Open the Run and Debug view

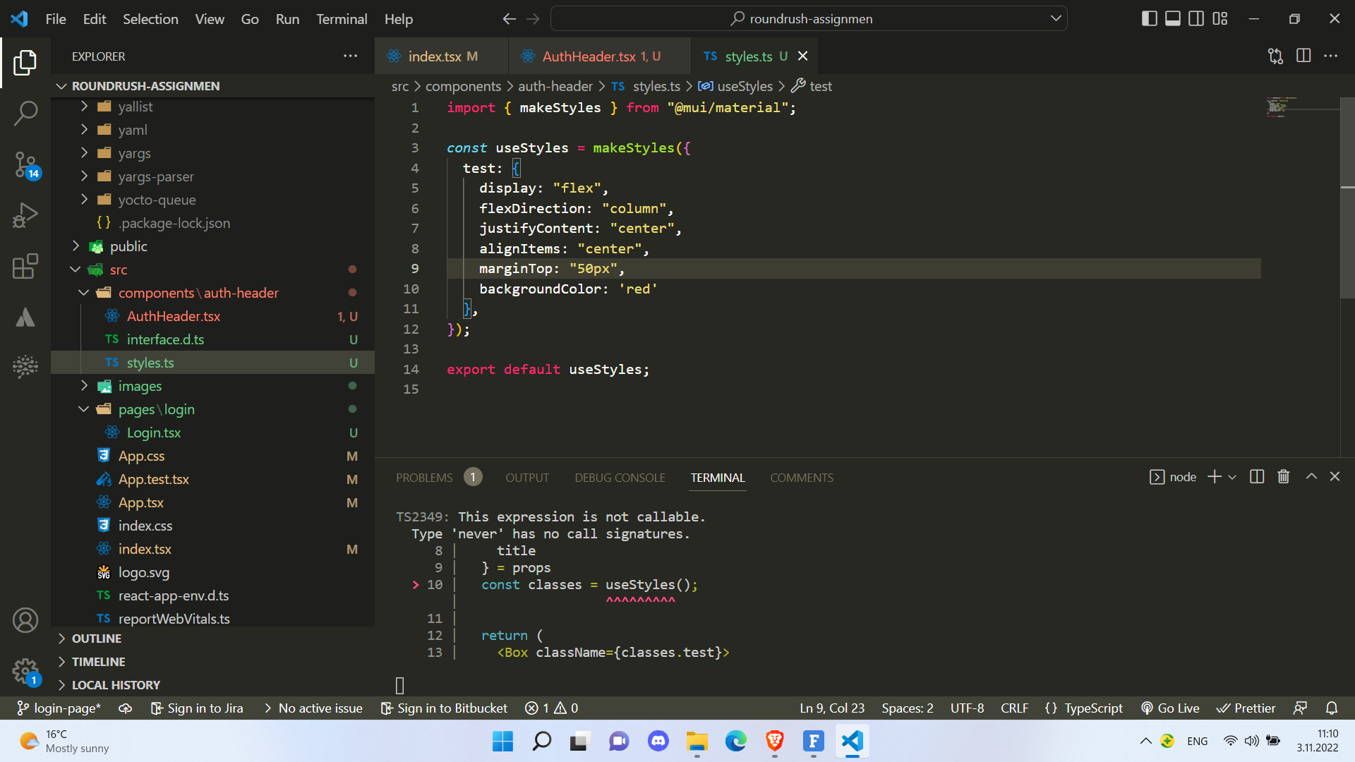click(25, 215)
